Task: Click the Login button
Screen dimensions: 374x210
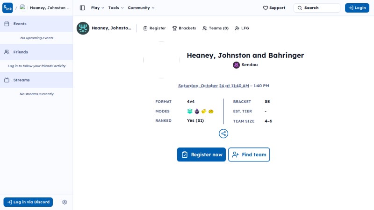Action: pyautogui.click(x=357, y=8)
